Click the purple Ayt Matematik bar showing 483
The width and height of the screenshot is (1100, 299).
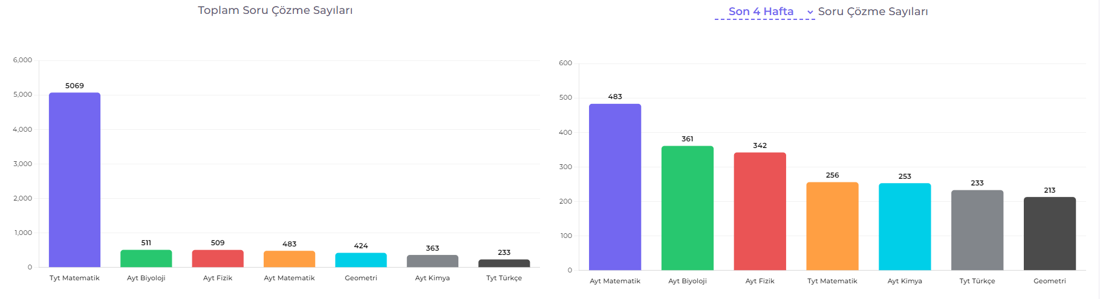point(615,187)
